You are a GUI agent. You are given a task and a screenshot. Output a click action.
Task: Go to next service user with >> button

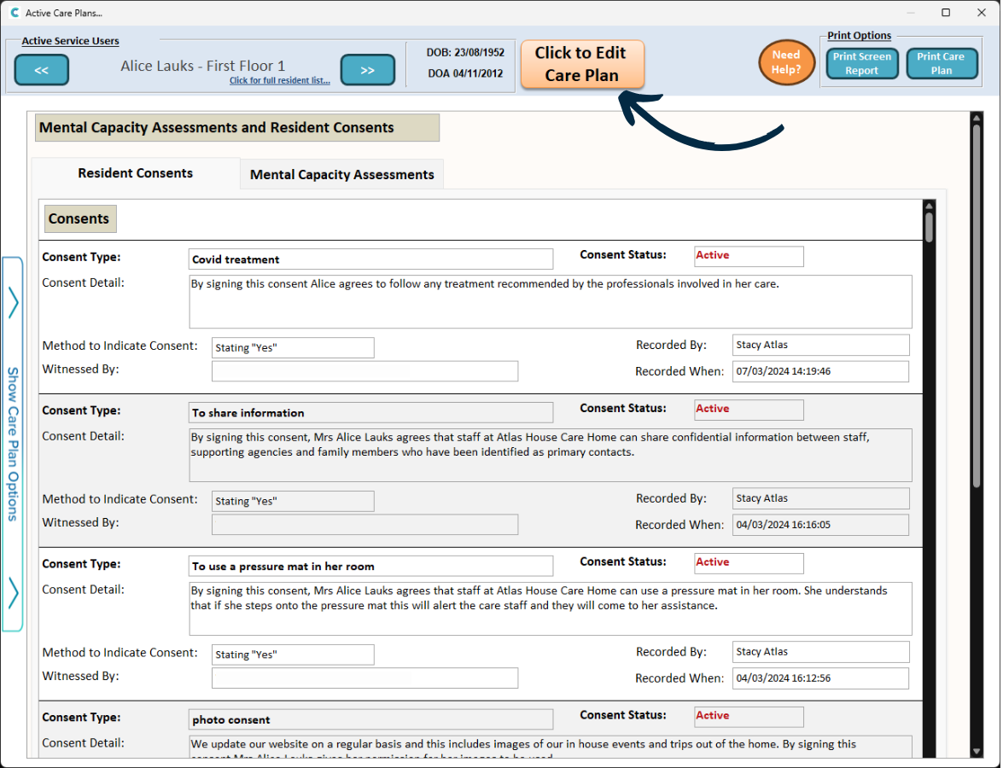[367, 70]
